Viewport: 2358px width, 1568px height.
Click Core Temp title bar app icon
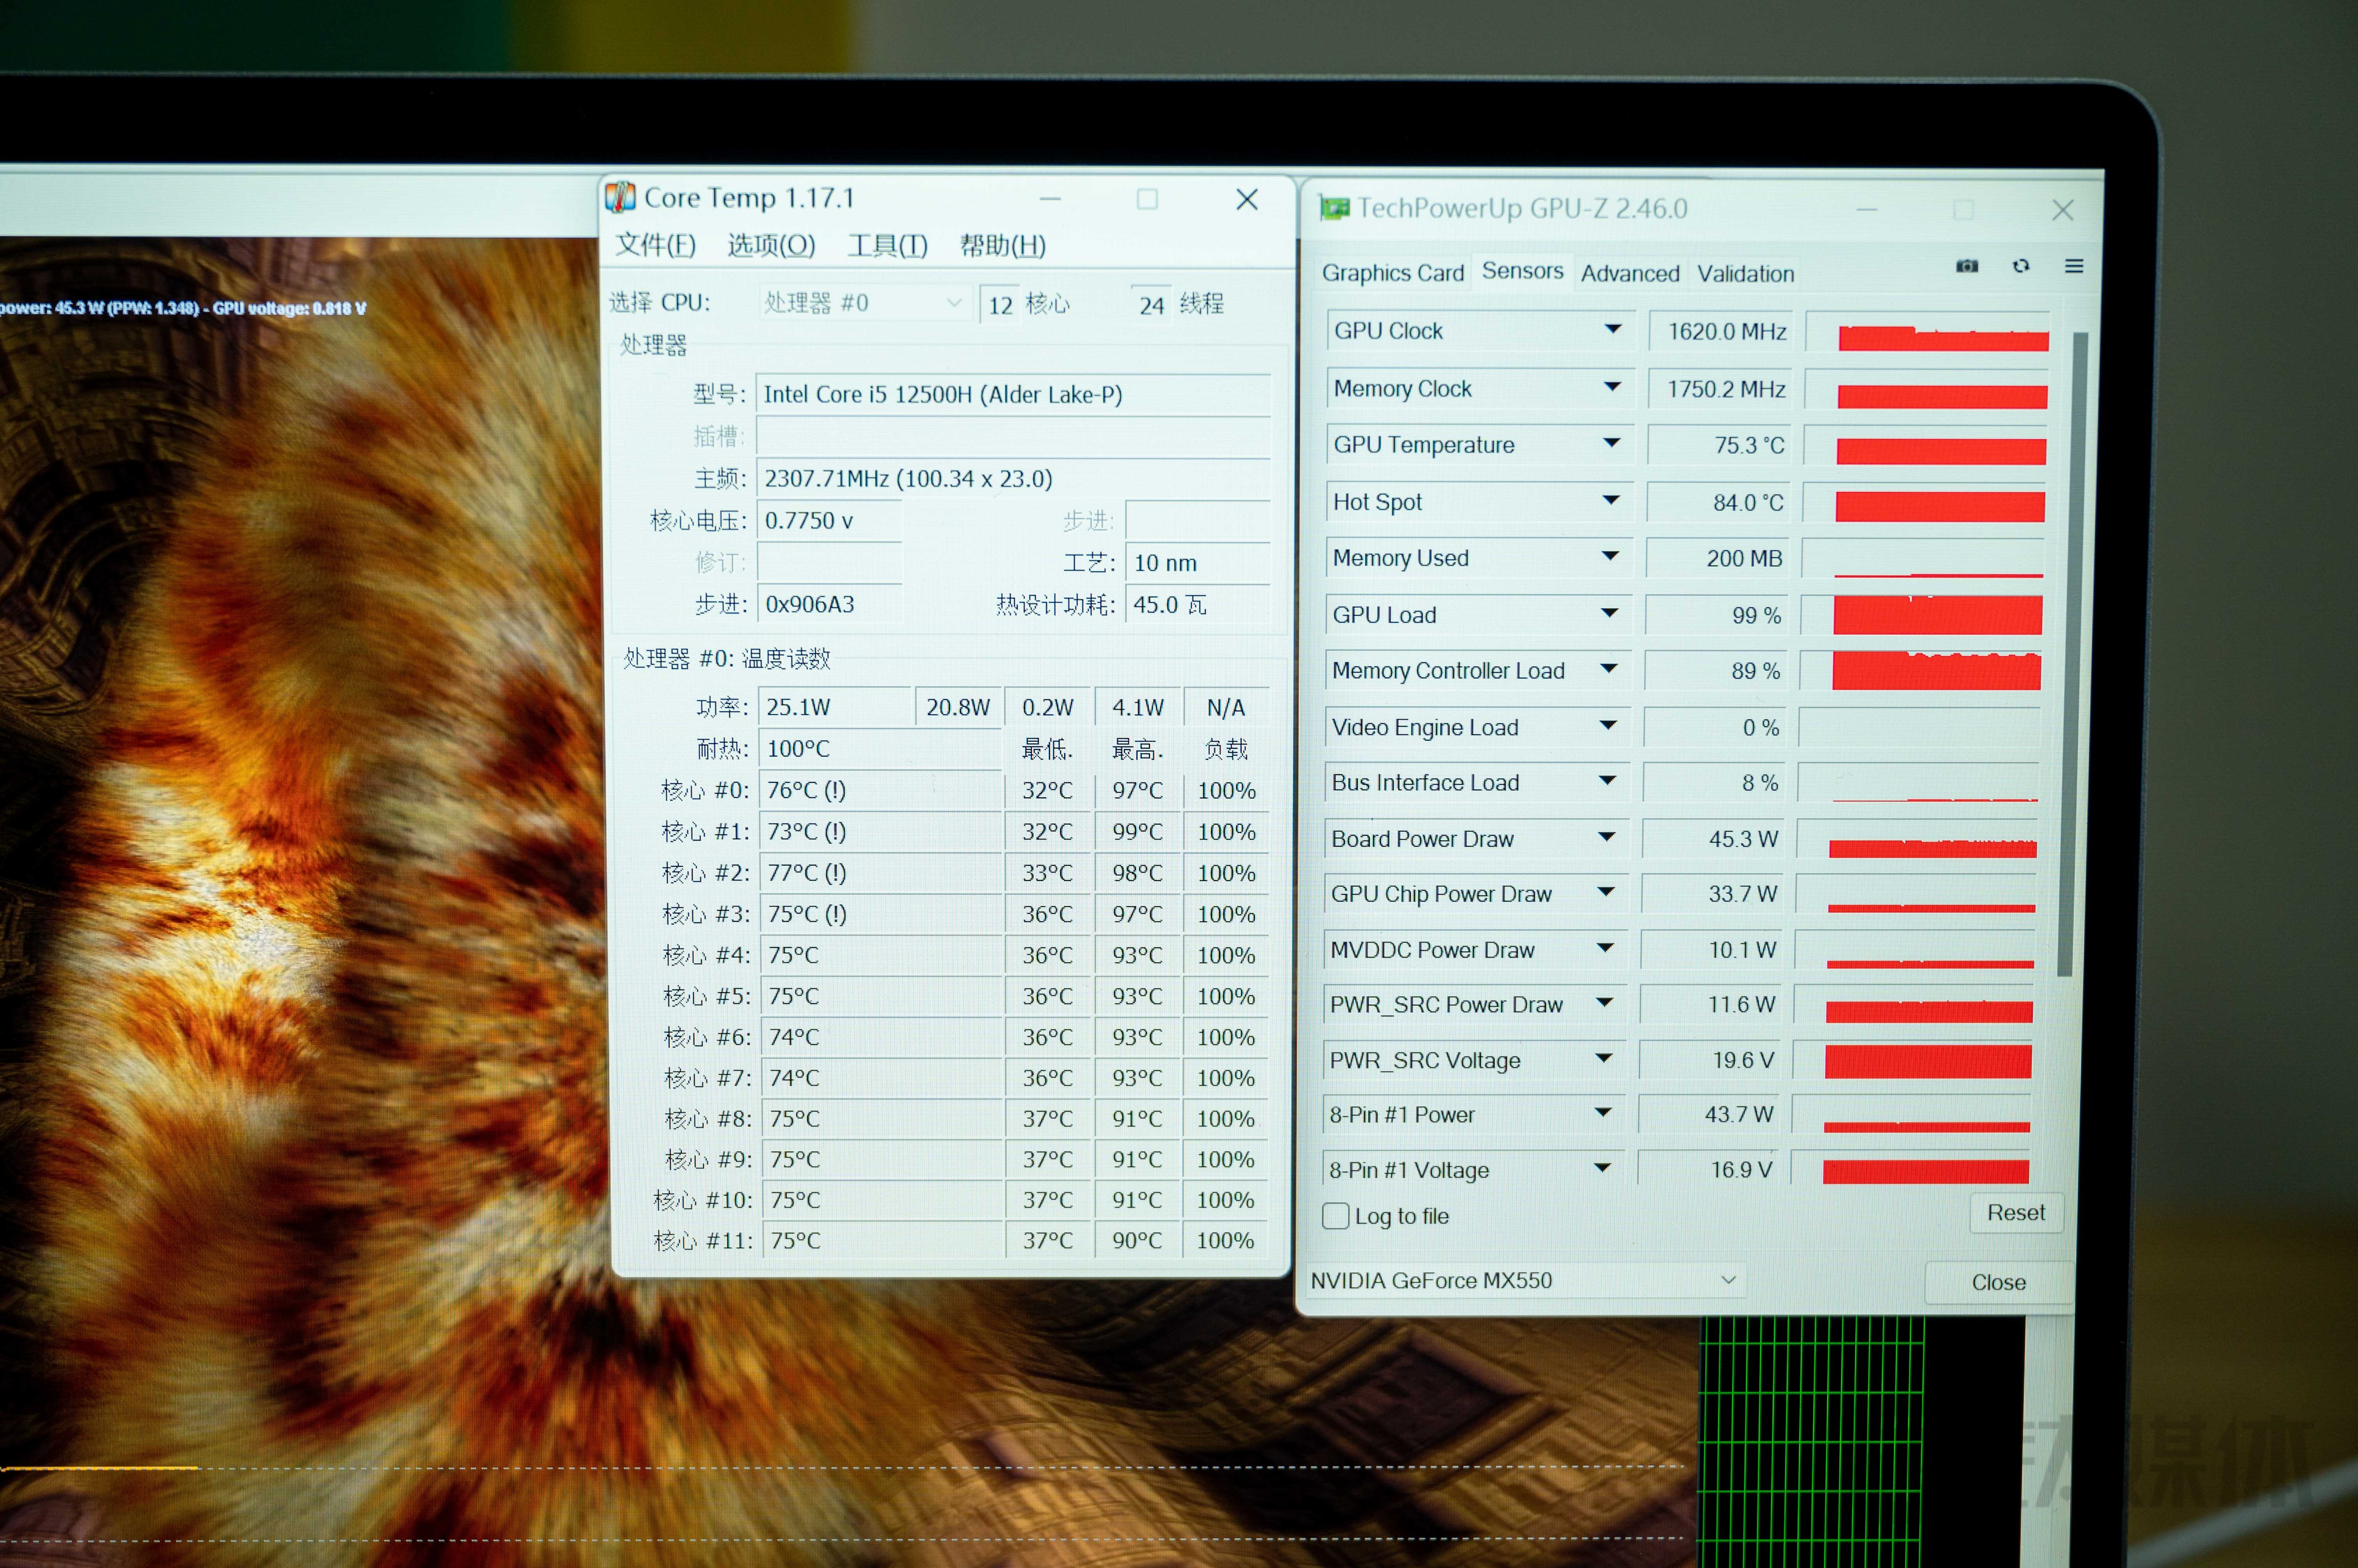(x=620, y=197)
